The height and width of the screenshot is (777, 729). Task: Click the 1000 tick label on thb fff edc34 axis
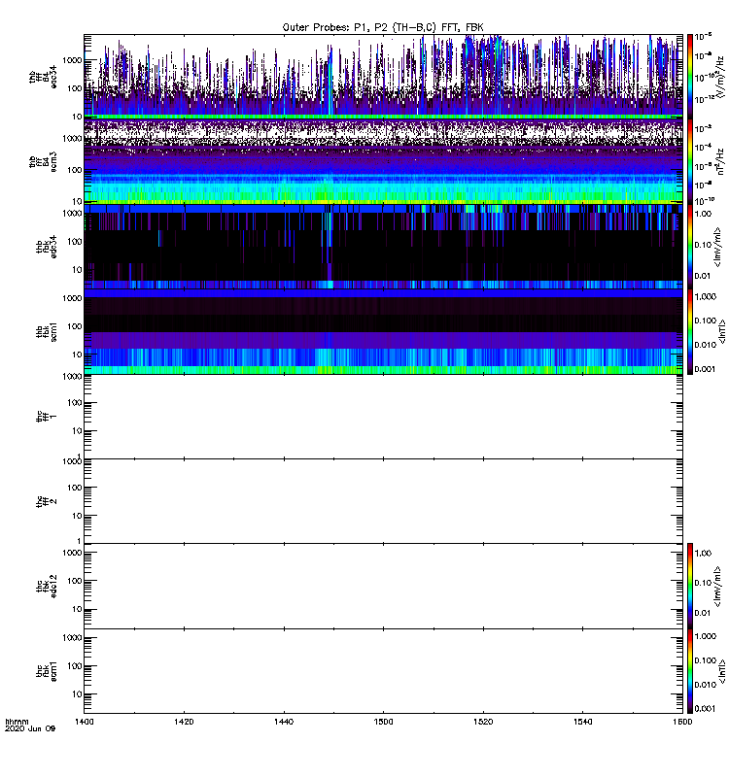(x=72, y=60)
